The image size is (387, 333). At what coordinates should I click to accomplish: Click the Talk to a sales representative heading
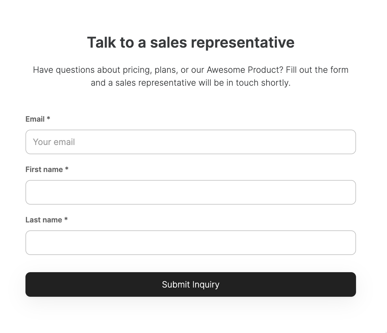point(190,42)
